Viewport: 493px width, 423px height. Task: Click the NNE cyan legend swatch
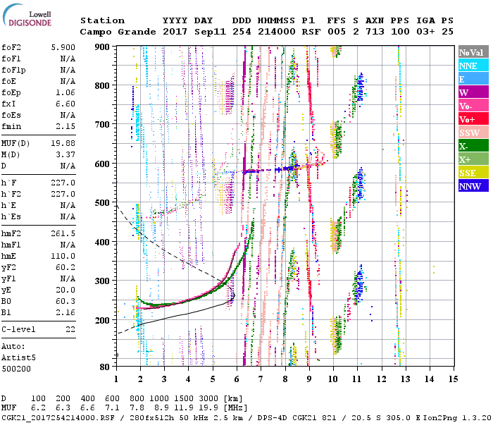pyautogui.click(x=472, y=66)
